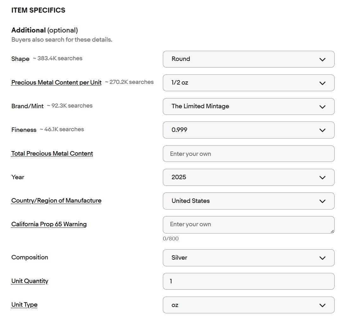Click the chevron arrow in the Year field
Viewport: 364px width, 319px height.
coord(322,177)
